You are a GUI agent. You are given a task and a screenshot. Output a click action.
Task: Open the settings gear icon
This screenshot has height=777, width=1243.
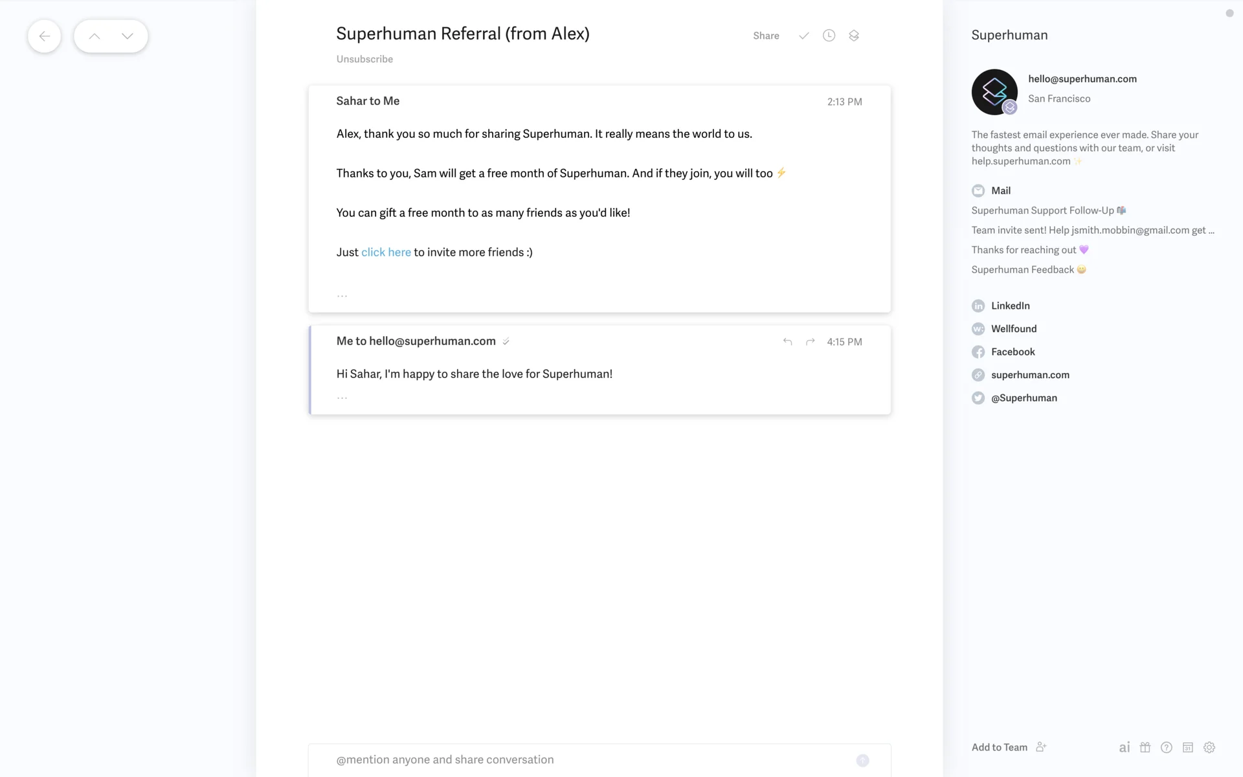[x=1209, y=747]
